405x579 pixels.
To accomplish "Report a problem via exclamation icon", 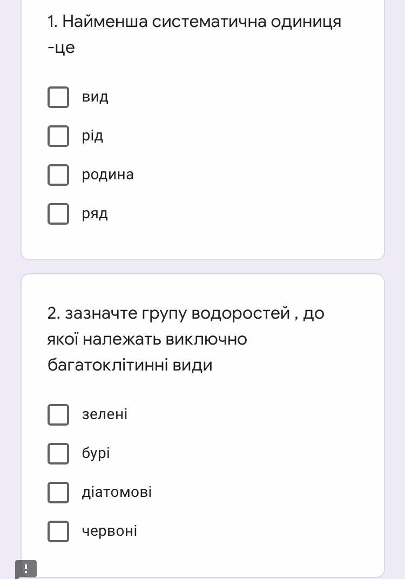I will pos(26,569).
